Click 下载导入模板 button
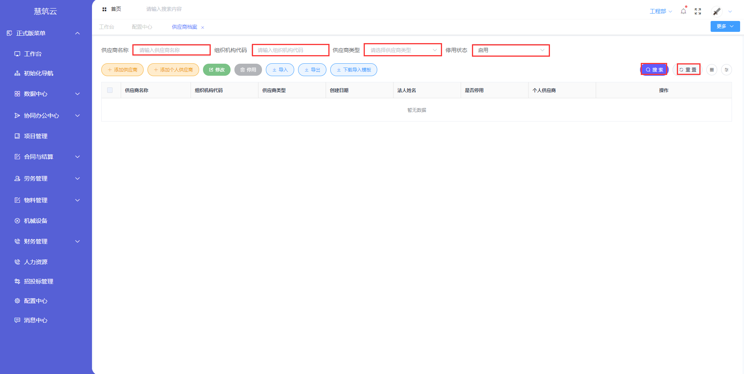744x374 pixels. pyautogui.click(x=354, y=70)
